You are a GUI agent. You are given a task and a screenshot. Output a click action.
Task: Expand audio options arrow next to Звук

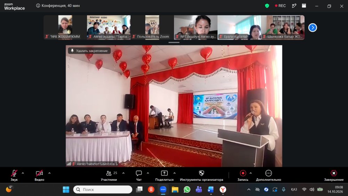pyautogui.click(x=23, y=173)
